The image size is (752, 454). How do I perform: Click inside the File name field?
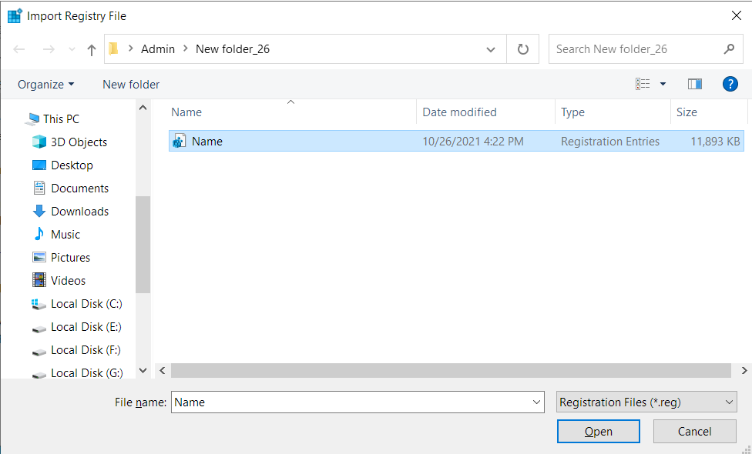pyautogui.click(x=347, y=402)
